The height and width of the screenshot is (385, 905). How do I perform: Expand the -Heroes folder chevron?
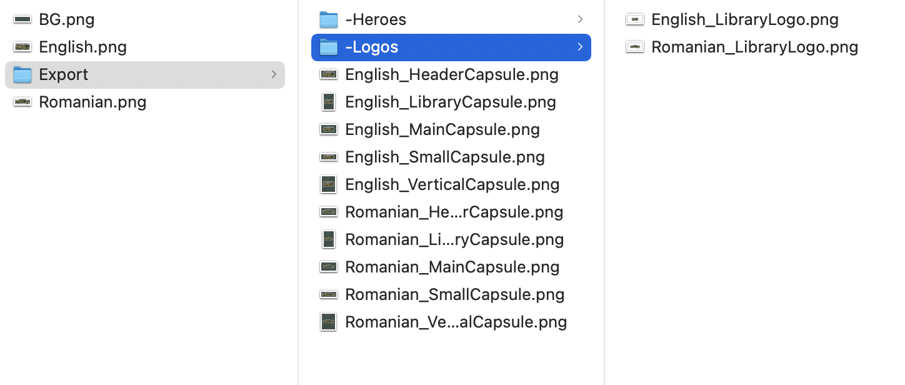tap(580, 19)
